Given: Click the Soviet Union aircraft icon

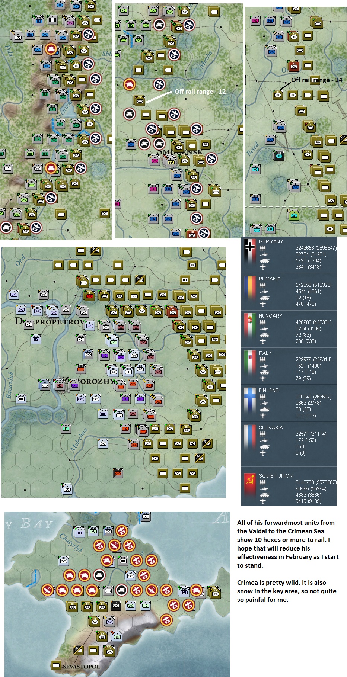Looking at the screenshot, I should point(263,501).
